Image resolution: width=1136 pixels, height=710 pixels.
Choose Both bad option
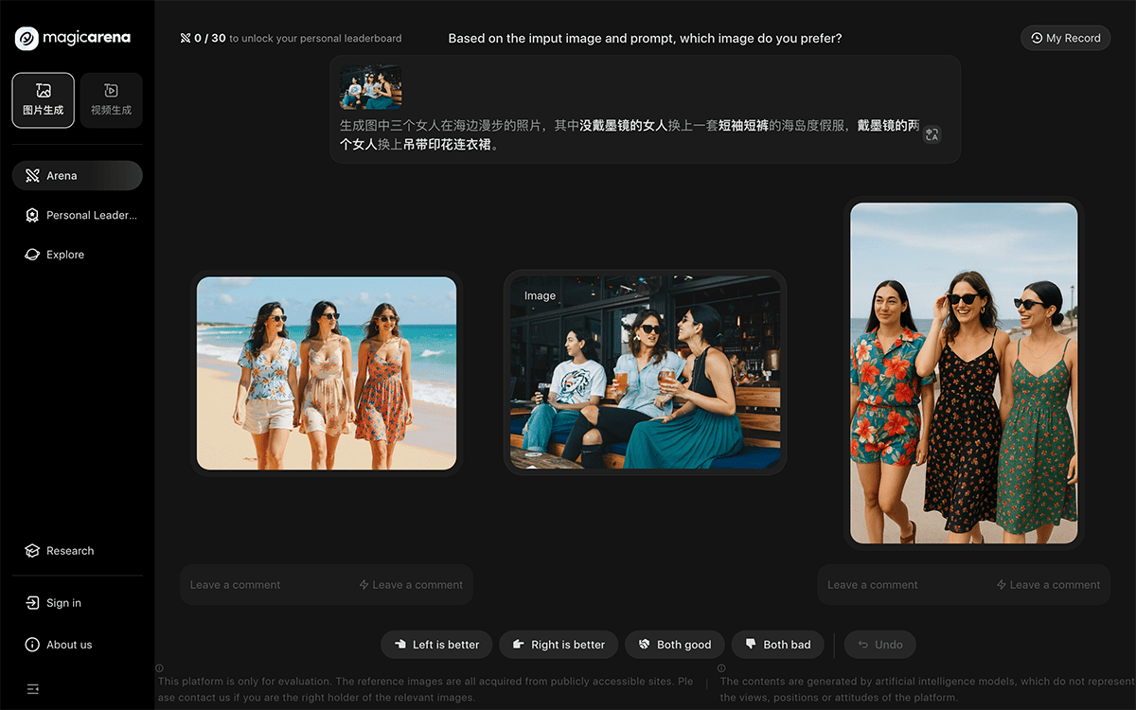tap(777, 645)
